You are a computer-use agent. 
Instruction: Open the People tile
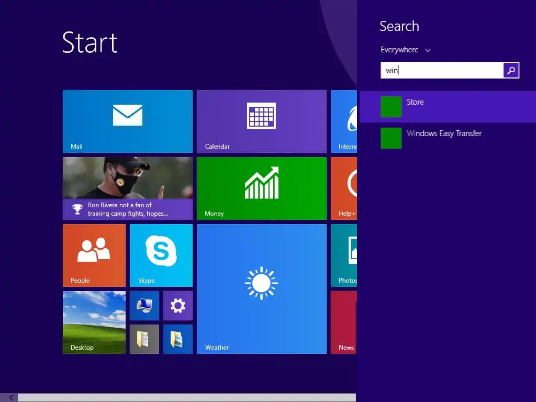click(x=94, y=255)
